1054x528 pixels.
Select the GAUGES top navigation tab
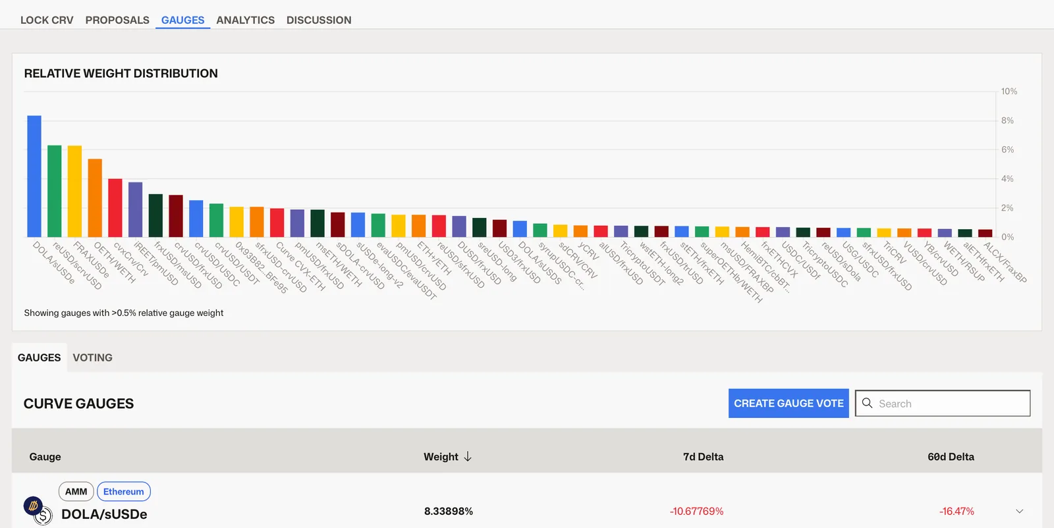click(182, 20)
